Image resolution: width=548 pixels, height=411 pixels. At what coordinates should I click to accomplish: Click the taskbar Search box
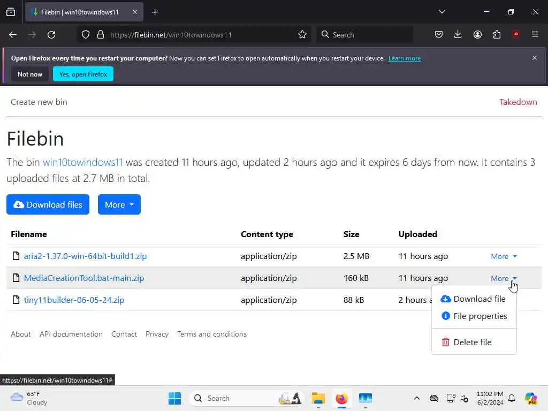pos(246,398)
